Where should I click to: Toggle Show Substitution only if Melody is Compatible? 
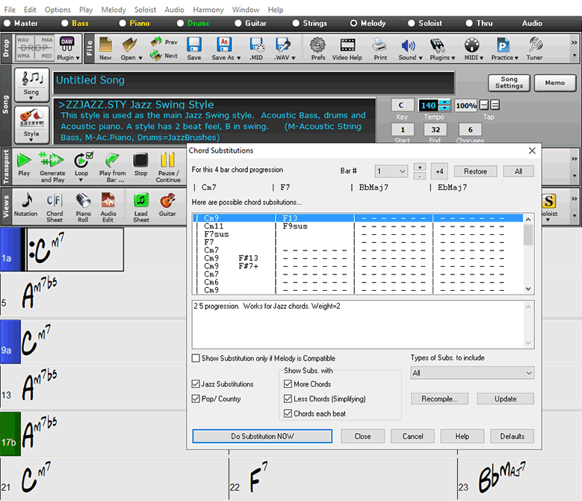tap(196, 358)
